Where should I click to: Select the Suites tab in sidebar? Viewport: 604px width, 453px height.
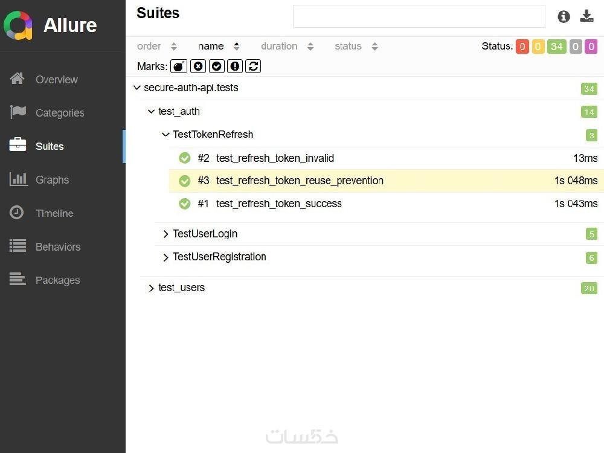coord(50,146)
